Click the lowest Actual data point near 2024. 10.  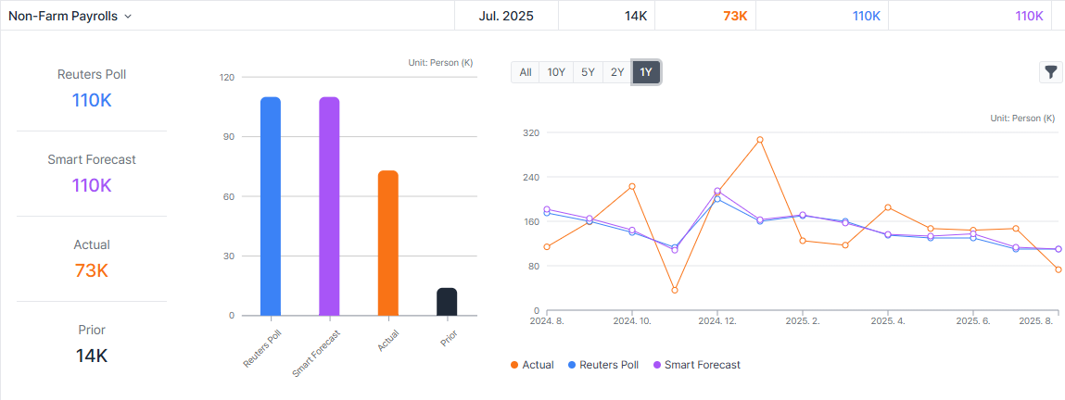point(675,290)
